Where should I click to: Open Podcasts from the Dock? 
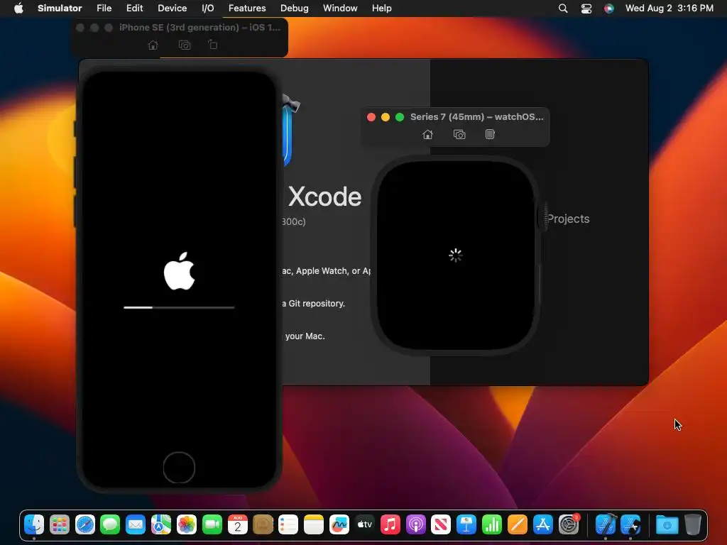415,524
